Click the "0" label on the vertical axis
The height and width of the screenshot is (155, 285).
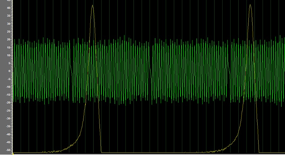pyautogui.click(x=9, y=71)
